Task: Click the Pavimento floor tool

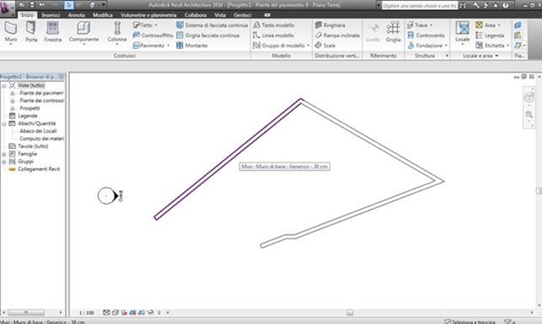Action: (149, 46)
